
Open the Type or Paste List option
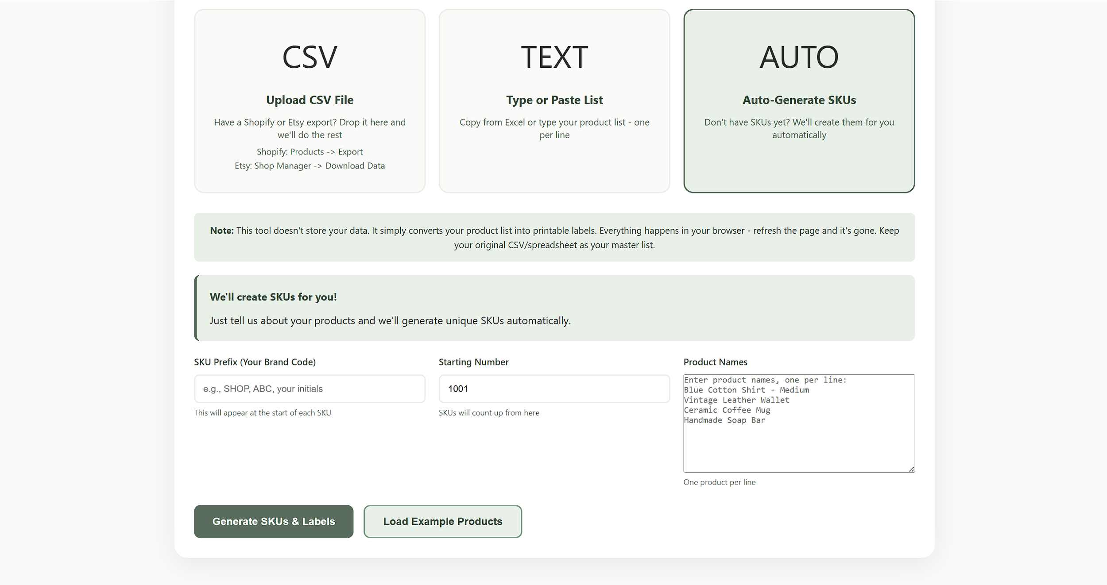click(x=554, y=101)
